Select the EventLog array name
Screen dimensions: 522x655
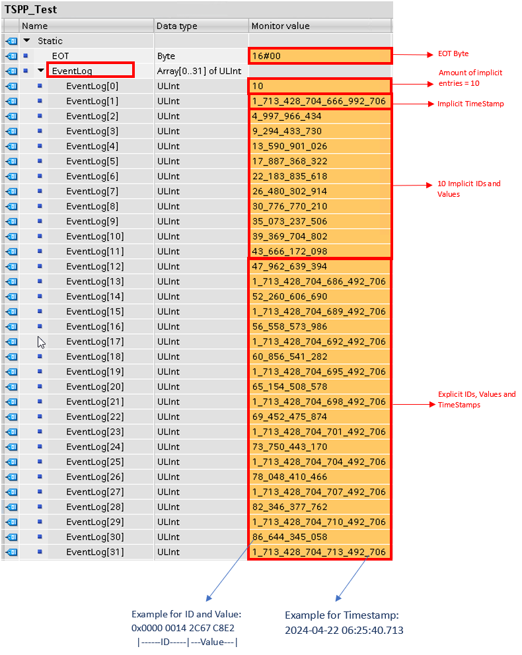point(72,71)
